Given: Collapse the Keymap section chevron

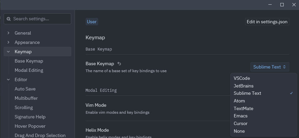Looking at the screenshot, I should [9, 52].
